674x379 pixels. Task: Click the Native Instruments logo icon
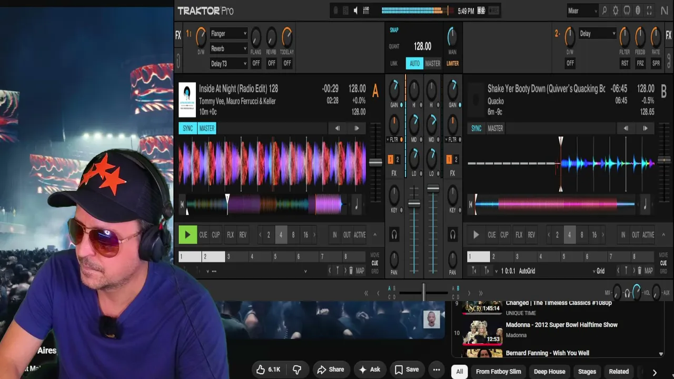pos(665,11)
